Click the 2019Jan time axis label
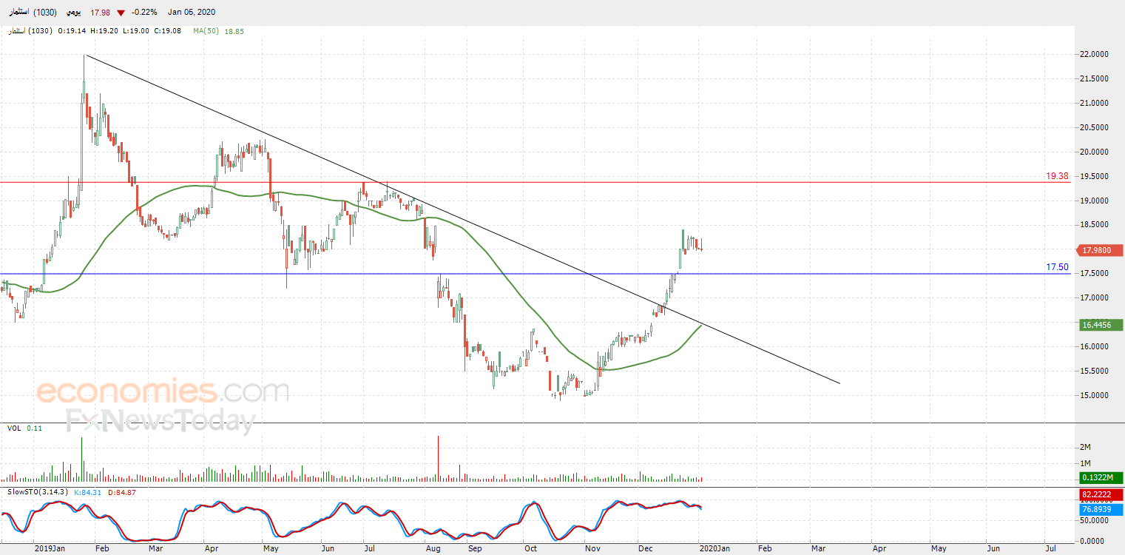The height and width of the screenshot is (555, 1125). 50,549
